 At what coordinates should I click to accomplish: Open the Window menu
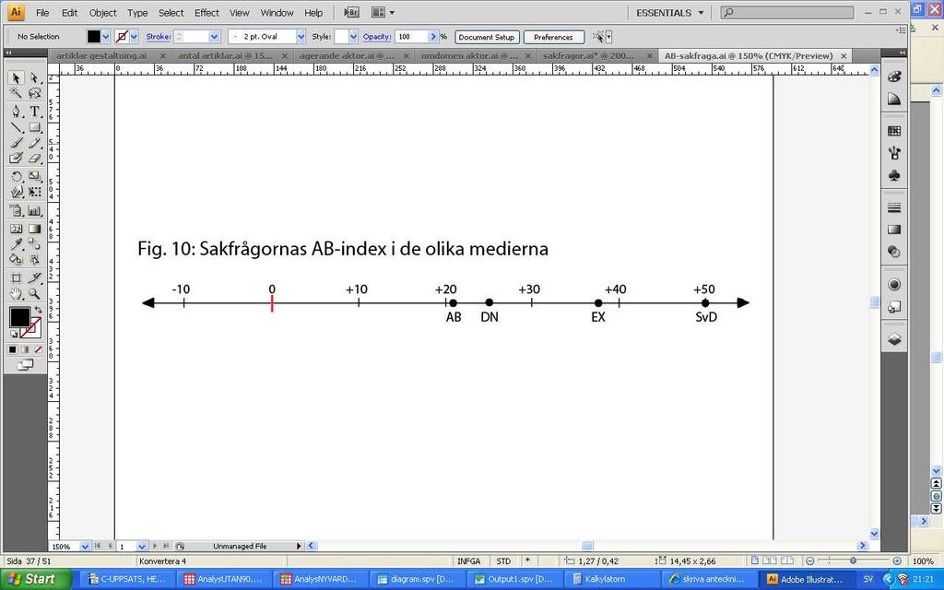point(277,13)
